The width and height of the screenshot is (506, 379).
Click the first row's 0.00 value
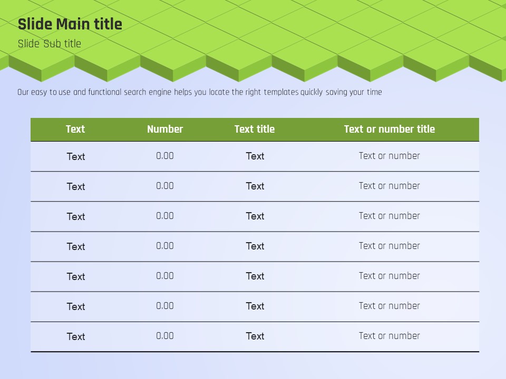(165, 156)
